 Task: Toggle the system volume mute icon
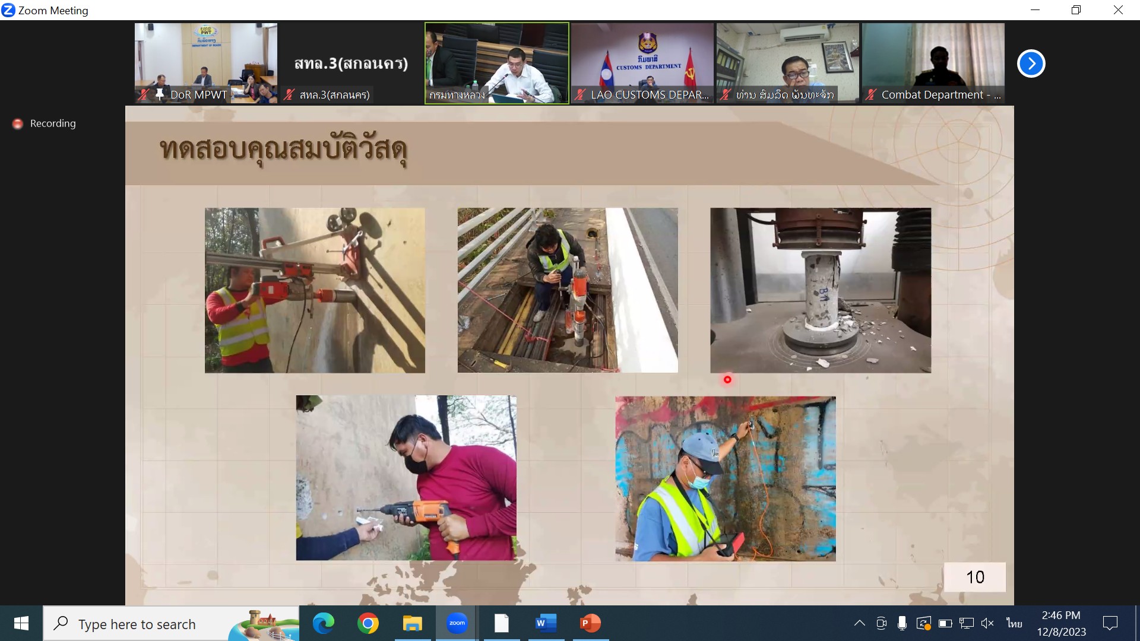pos(987,623)
